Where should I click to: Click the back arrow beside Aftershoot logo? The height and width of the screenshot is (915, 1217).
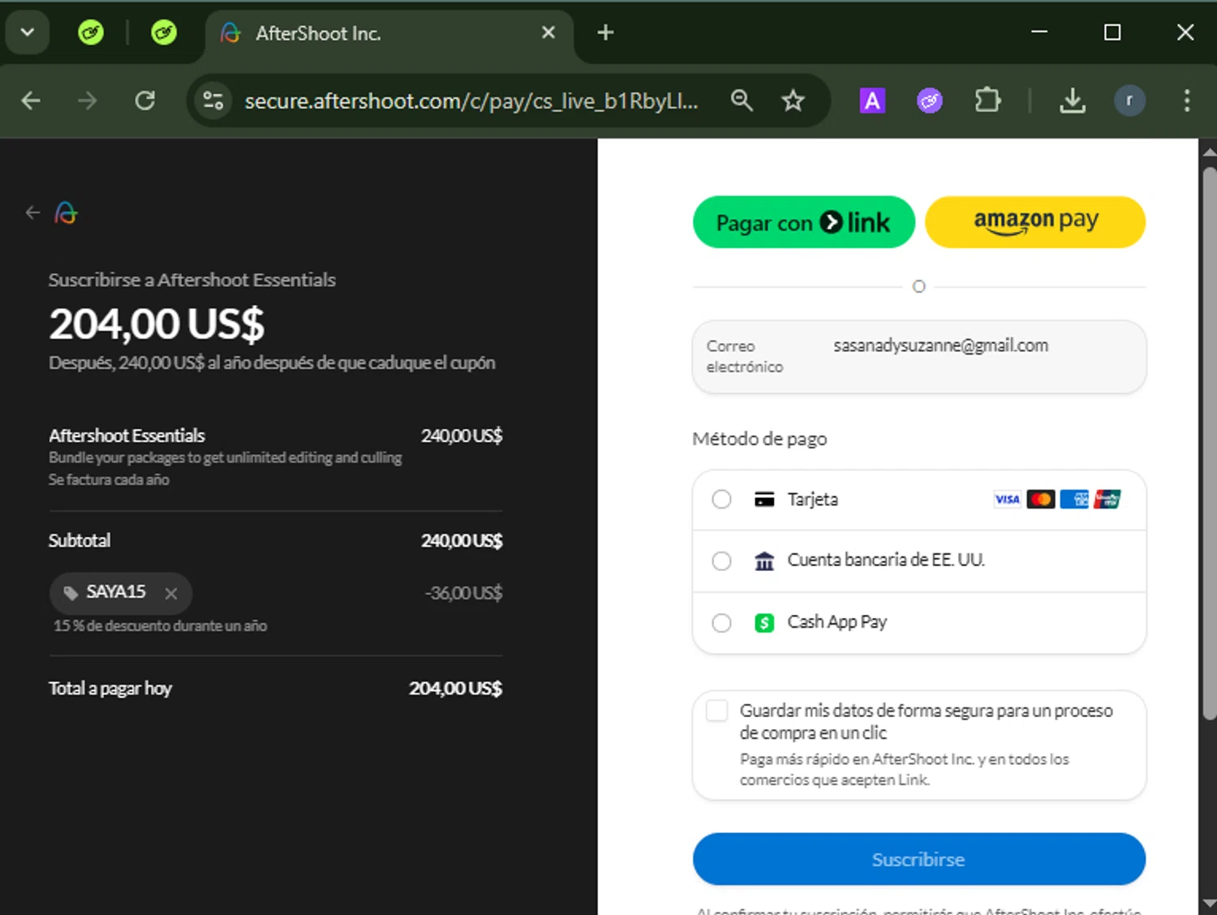[32, 213]
